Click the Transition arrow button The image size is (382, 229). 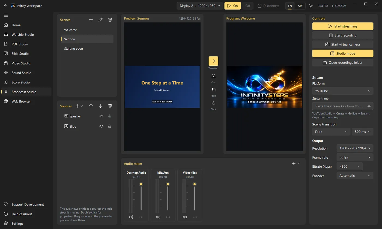coord(213,61)
